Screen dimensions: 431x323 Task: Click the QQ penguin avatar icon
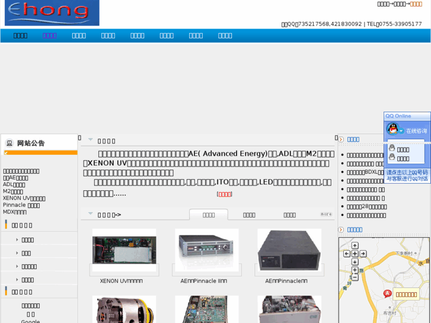click(x=393, y=129)
